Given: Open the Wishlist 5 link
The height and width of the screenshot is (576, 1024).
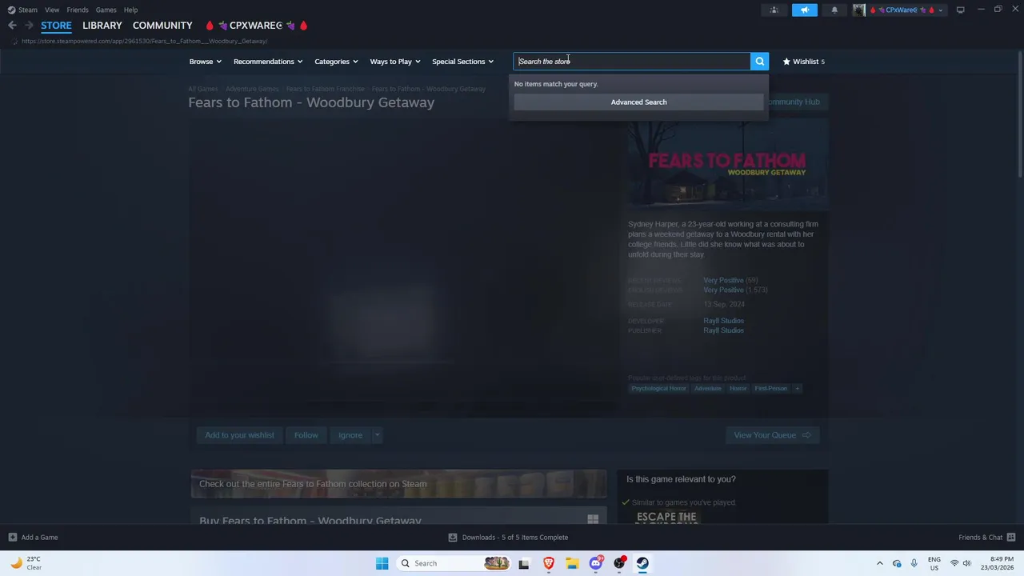Looking at the screenshot, I should pyautogui.click(x=803, y=62).
